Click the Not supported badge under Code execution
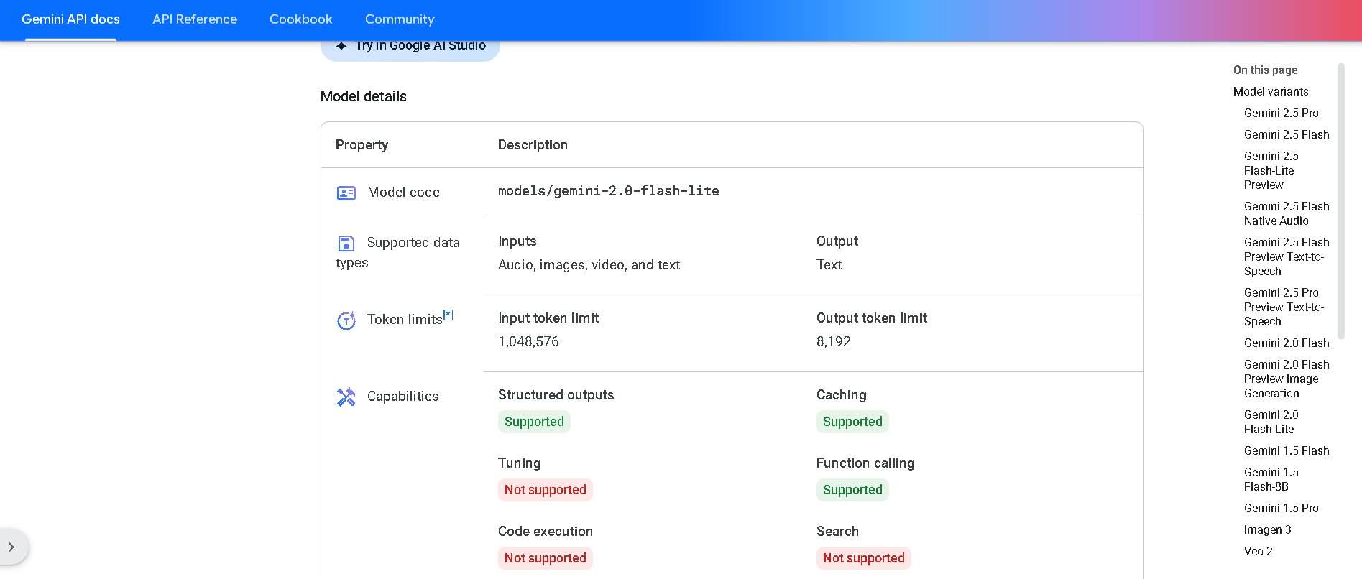Screen dimensions: 1362x579 [546, 558]
